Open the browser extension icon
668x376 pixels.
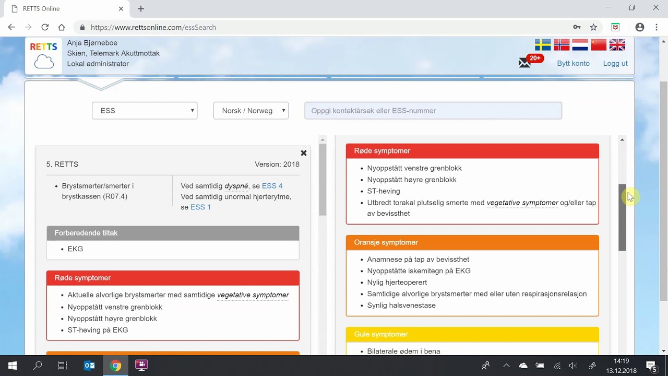point(616,27)
